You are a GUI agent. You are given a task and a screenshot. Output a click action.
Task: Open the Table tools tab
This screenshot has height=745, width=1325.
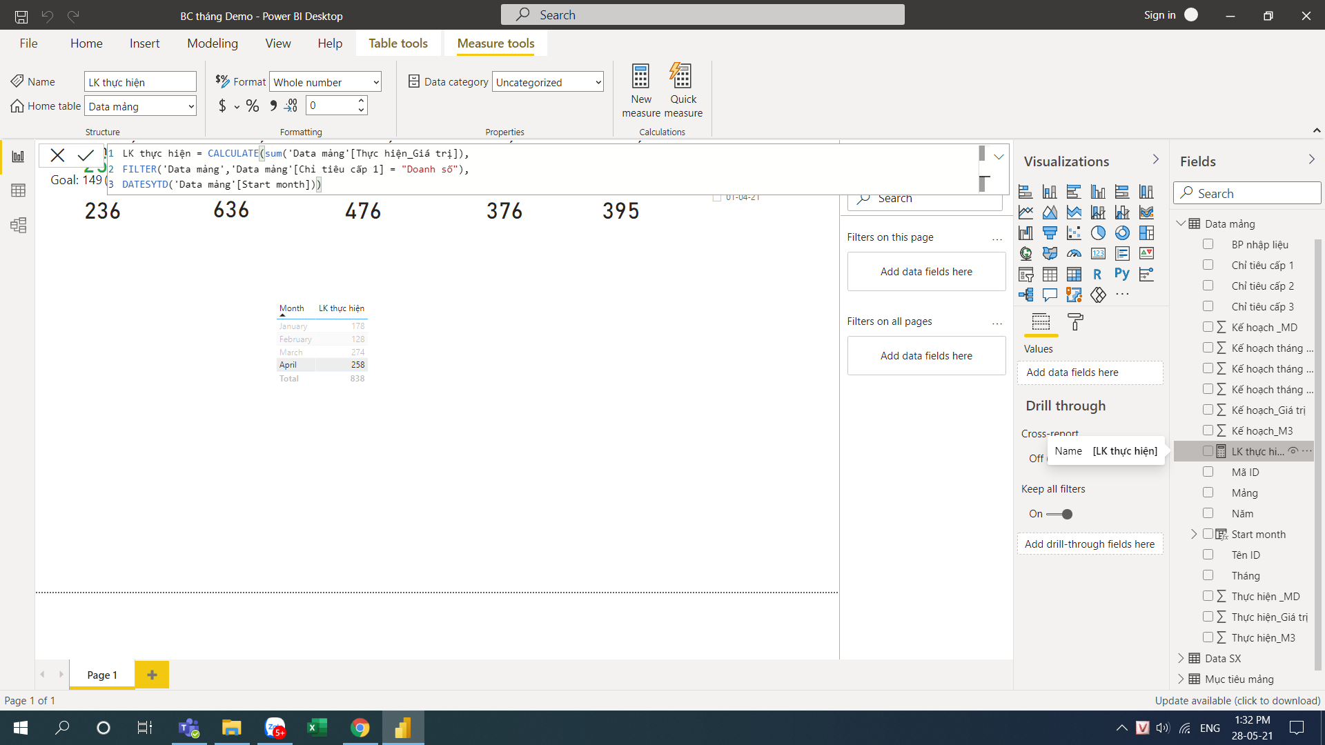(398, 43)
